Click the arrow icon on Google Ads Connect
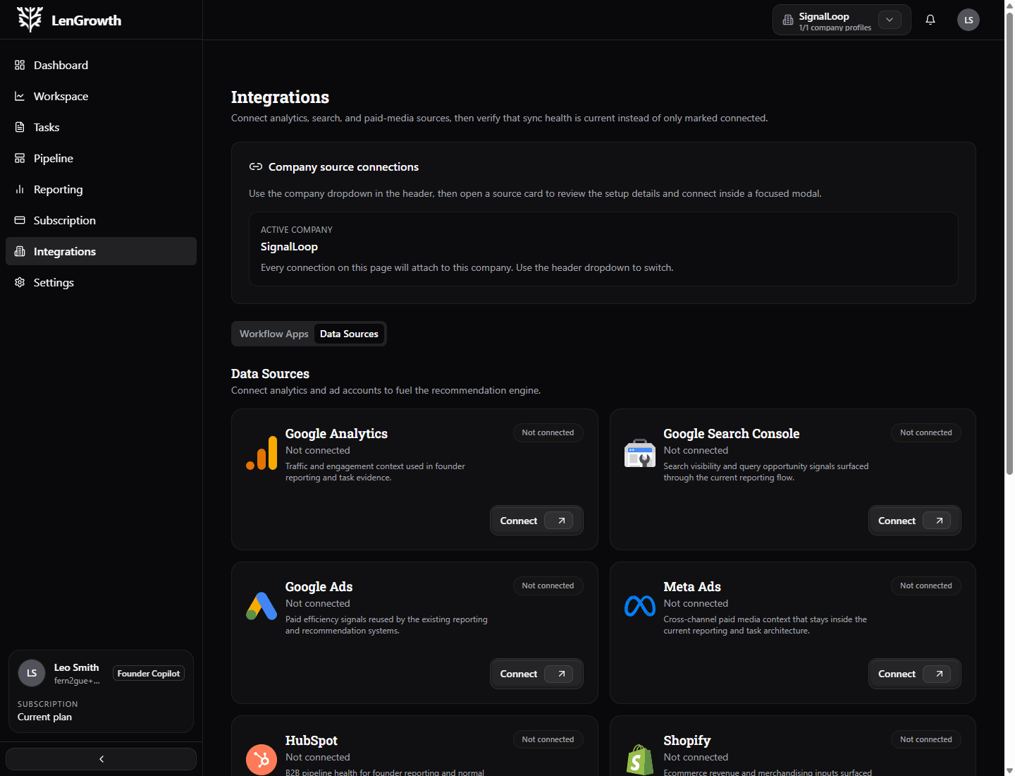 (561, 674)
